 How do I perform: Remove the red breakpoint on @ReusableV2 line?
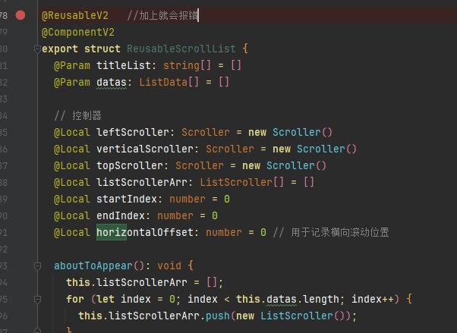pos(20,14)
